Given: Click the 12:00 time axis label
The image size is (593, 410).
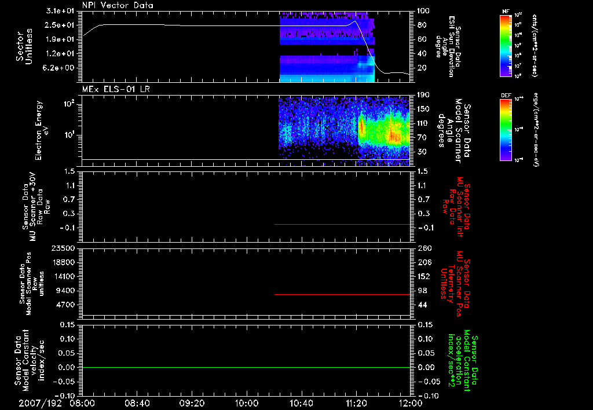Looking at the screenshot, I should point(411,403).
